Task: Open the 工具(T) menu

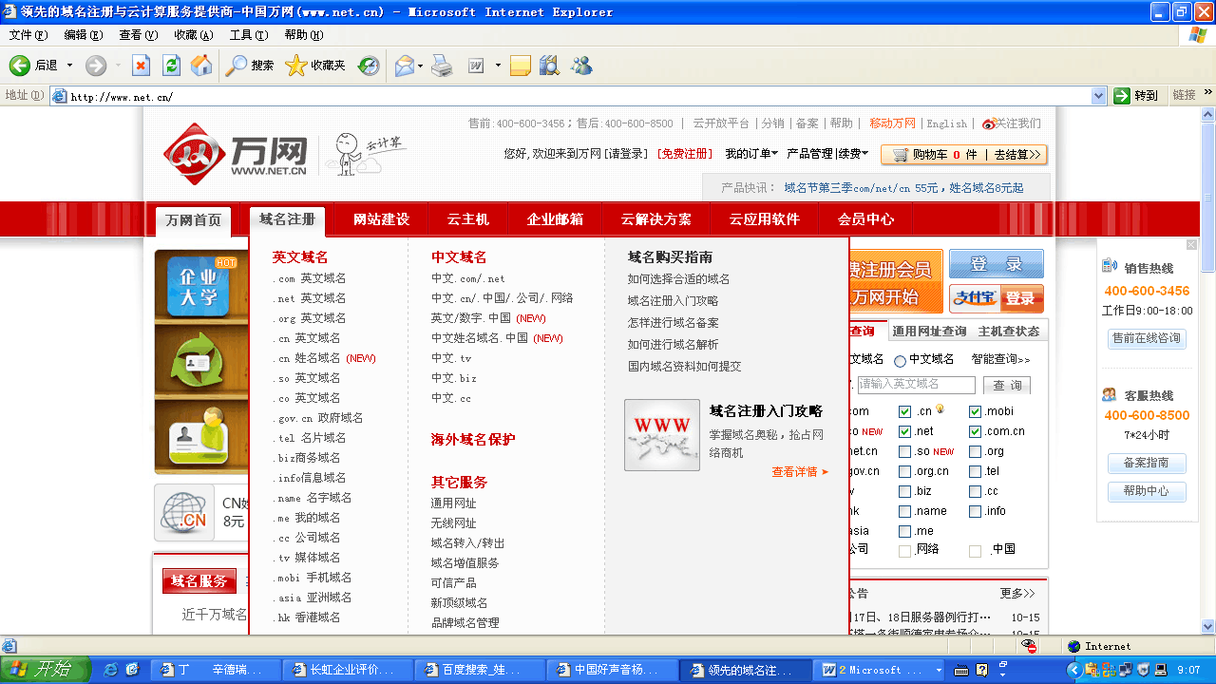Action: [x=248, y=35]
